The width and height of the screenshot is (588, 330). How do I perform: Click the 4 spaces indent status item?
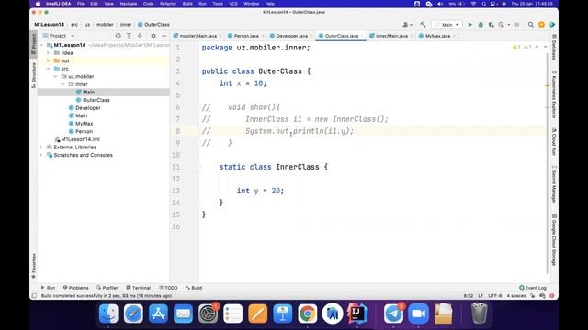(516, 295)
